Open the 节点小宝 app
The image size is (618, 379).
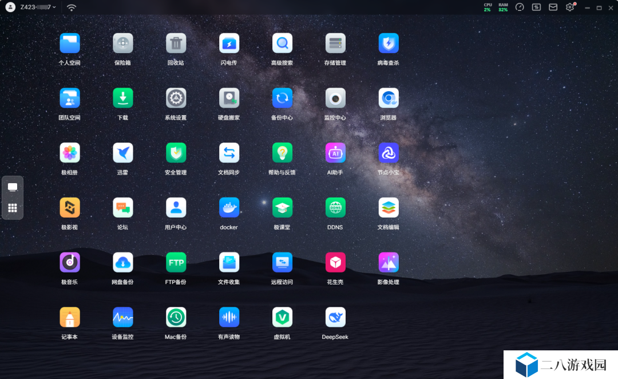coord(389,153)
